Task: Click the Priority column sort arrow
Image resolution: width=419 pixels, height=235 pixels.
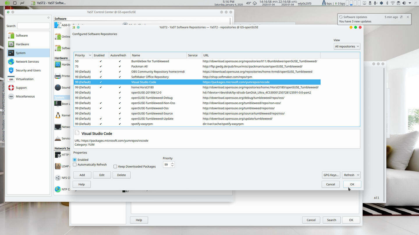Action: tap(90, 55)
